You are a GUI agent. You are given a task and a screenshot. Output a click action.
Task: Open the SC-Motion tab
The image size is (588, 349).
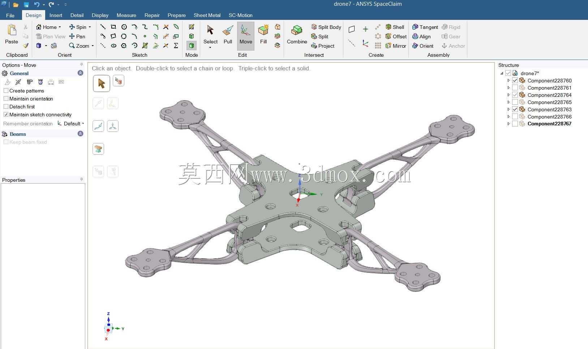(241, 15)
